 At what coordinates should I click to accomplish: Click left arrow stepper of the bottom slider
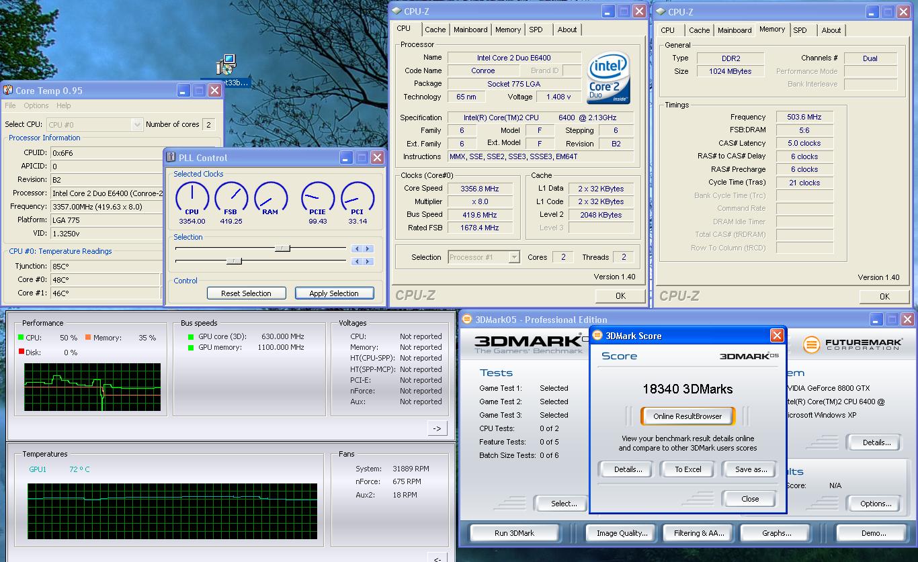coord(358,261)
